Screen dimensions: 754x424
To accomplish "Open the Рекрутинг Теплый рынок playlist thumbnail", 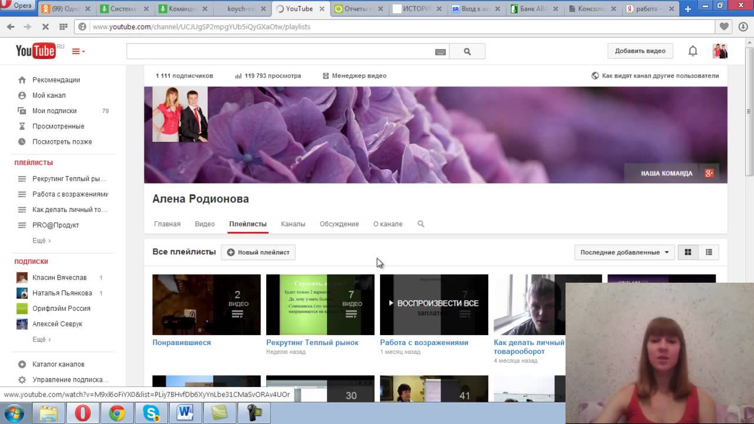I will (x=320, y=304).
